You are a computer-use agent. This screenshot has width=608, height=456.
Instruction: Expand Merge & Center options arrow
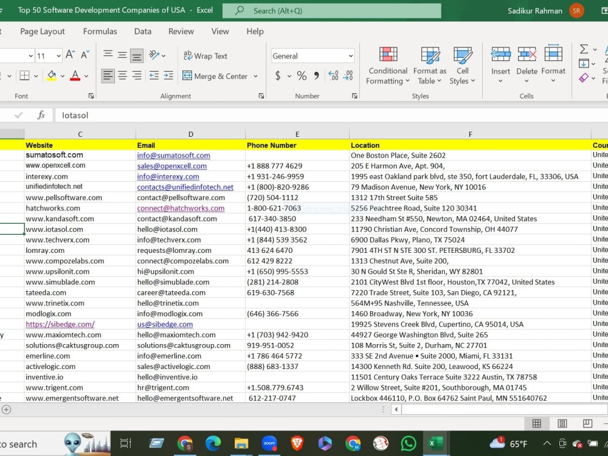(x=255, y=77)
